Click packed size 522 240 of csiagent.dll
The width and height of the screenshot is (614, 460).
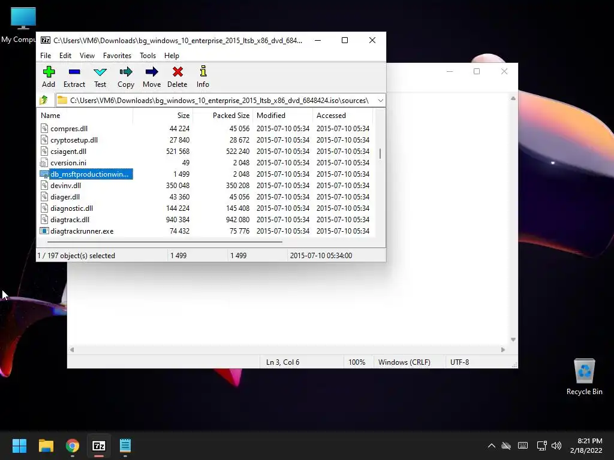pyautogui.click(x=237, y=151)
